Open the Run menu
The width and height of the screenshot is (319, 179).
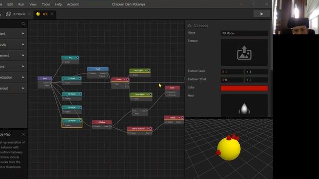point(21,4)
